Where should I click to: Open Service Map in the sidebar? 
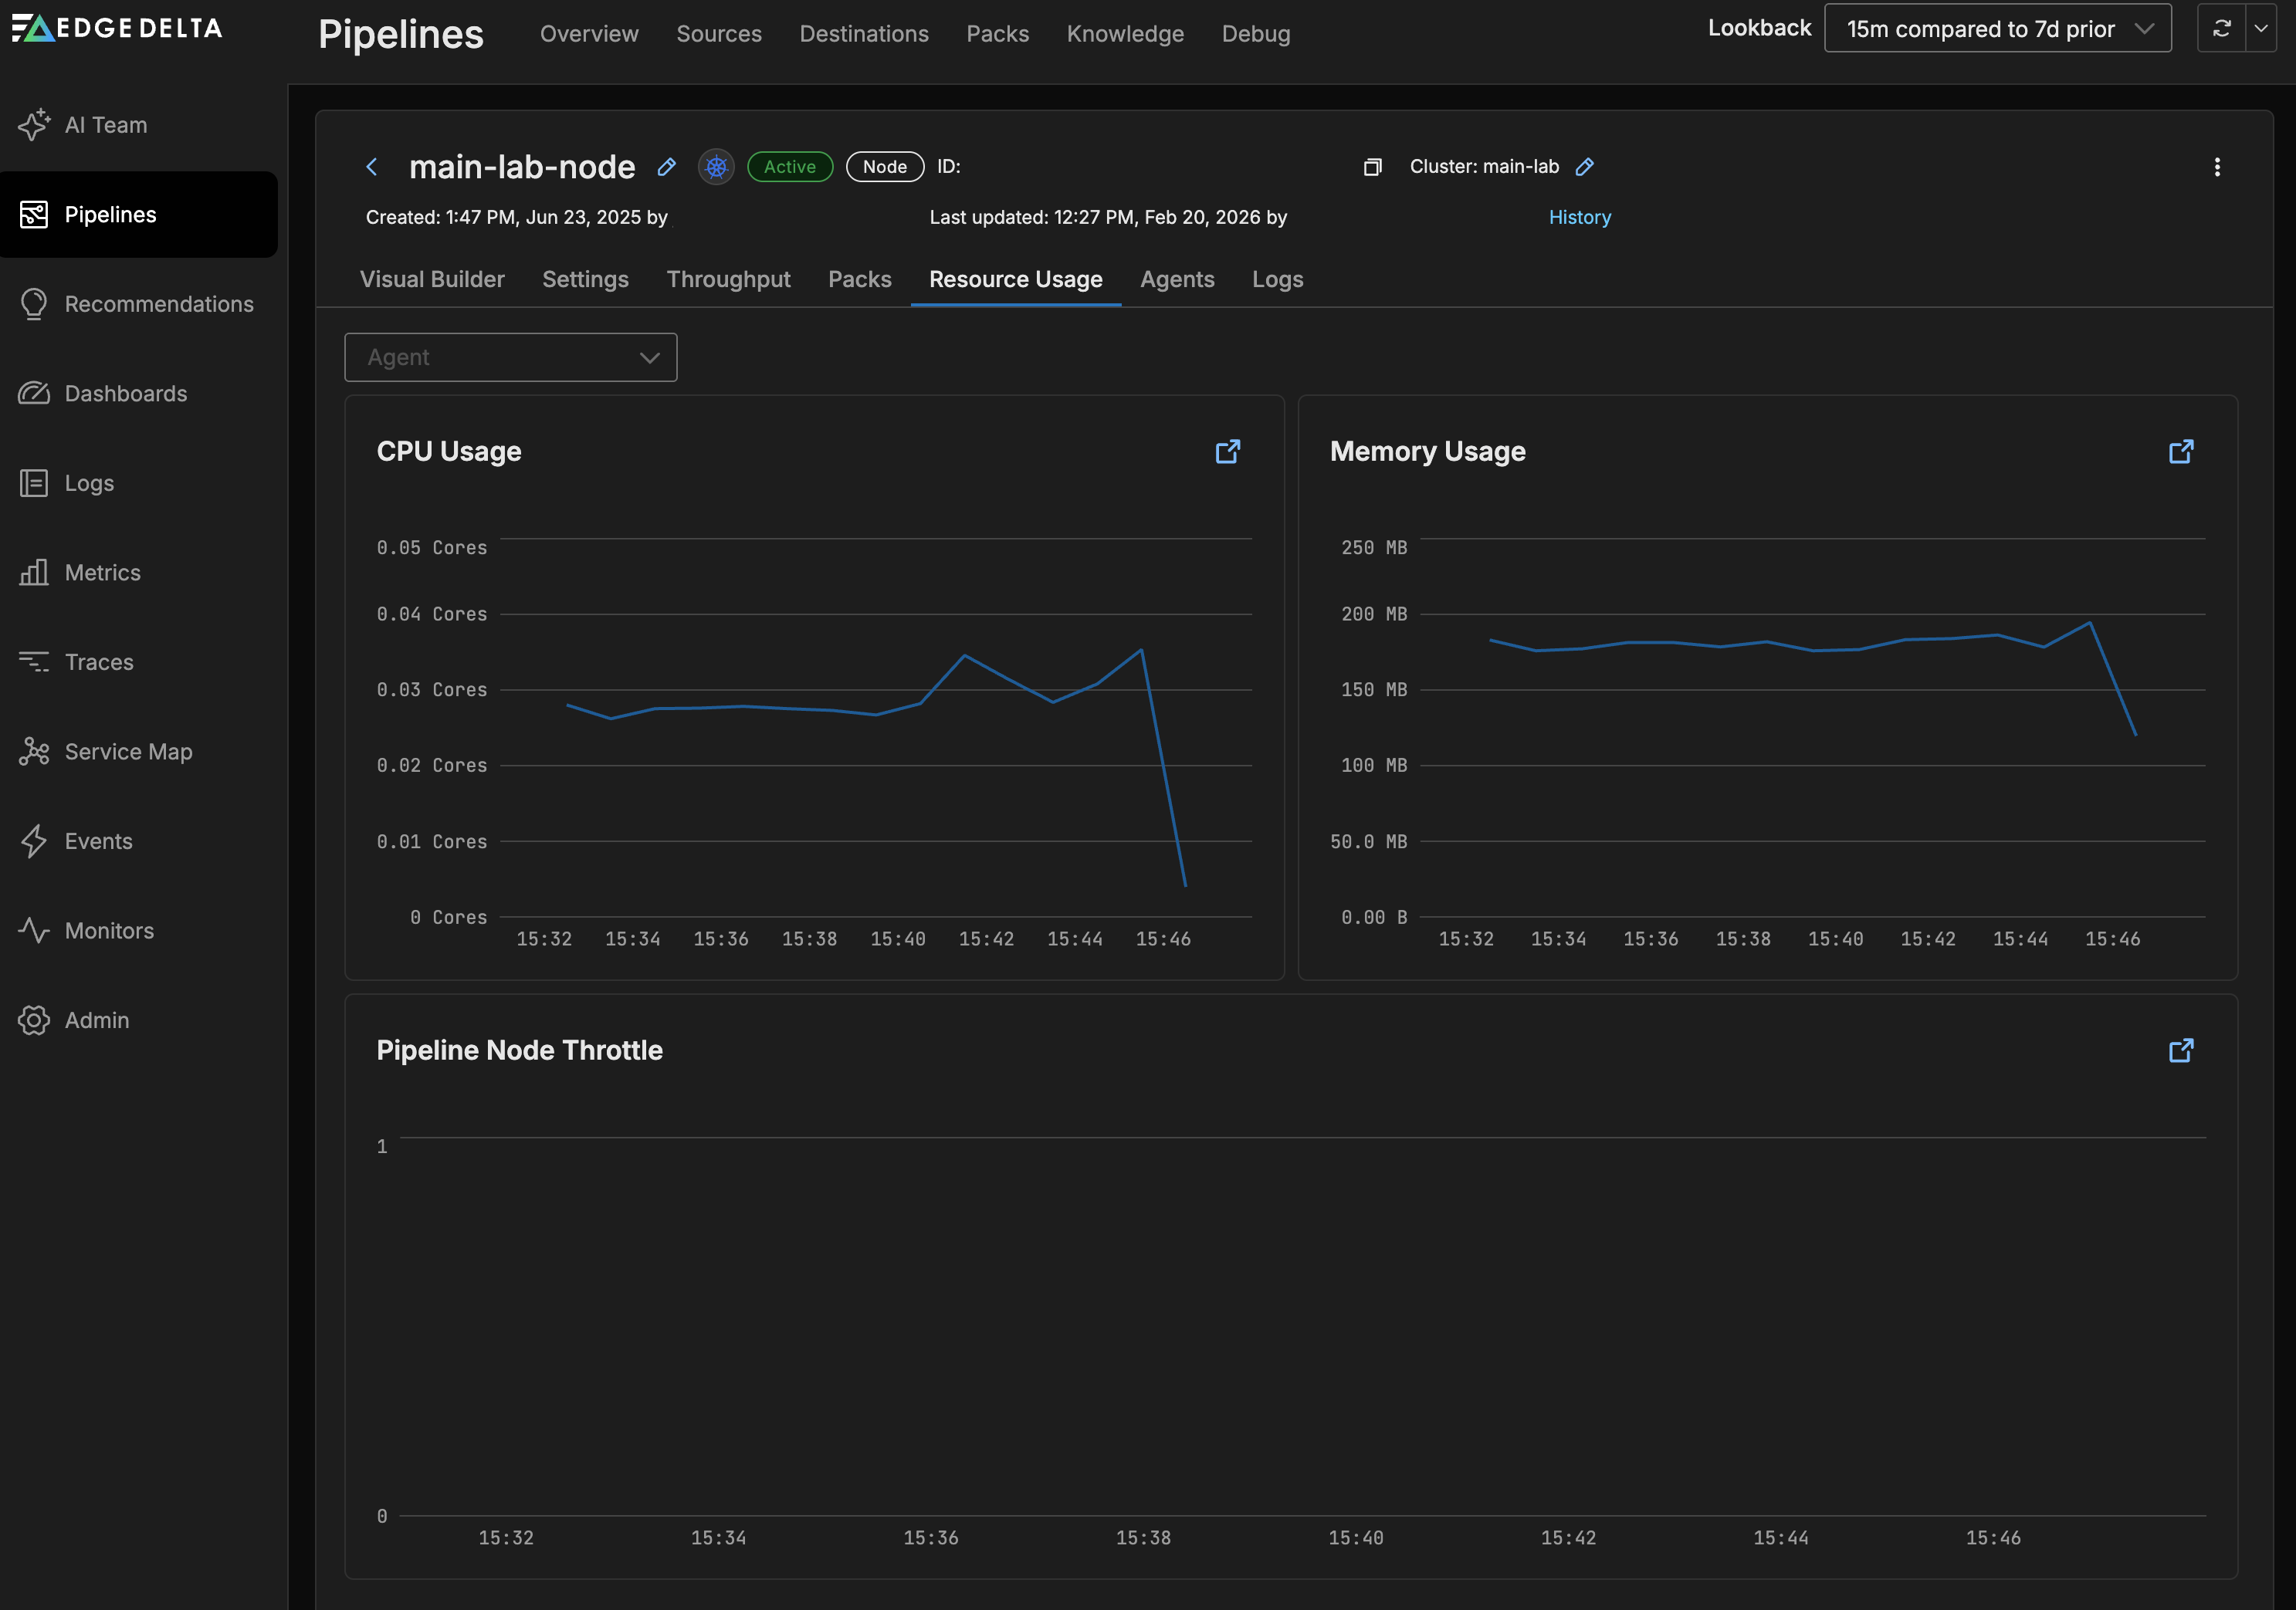(x=128, y=751)
